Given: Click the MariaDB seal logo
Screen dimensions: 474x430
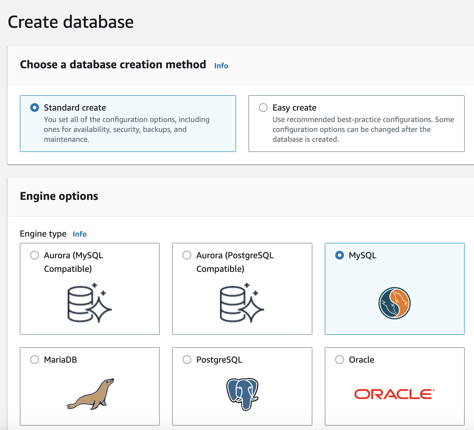Looking at the screenshot, I should point(90,394).
